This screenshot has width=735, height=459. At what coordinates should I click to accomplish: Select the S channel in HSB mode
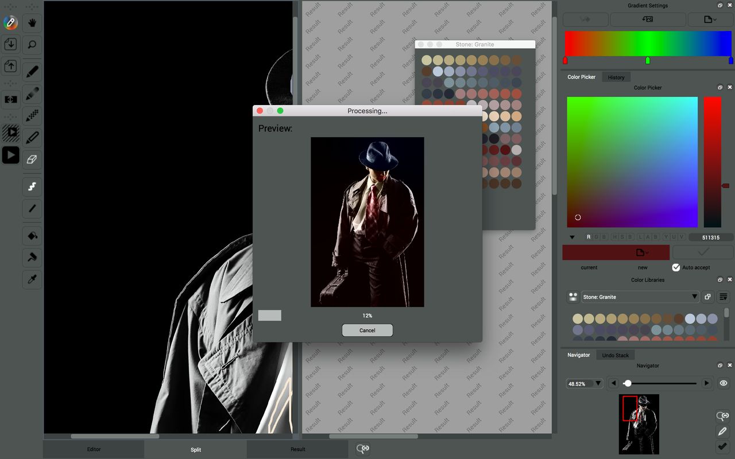pos(622,237)
